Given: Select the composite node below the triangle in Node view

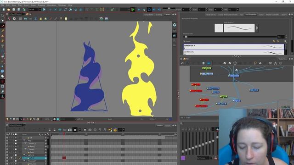Looking at the screenshot, I should [x=234, y=76].
